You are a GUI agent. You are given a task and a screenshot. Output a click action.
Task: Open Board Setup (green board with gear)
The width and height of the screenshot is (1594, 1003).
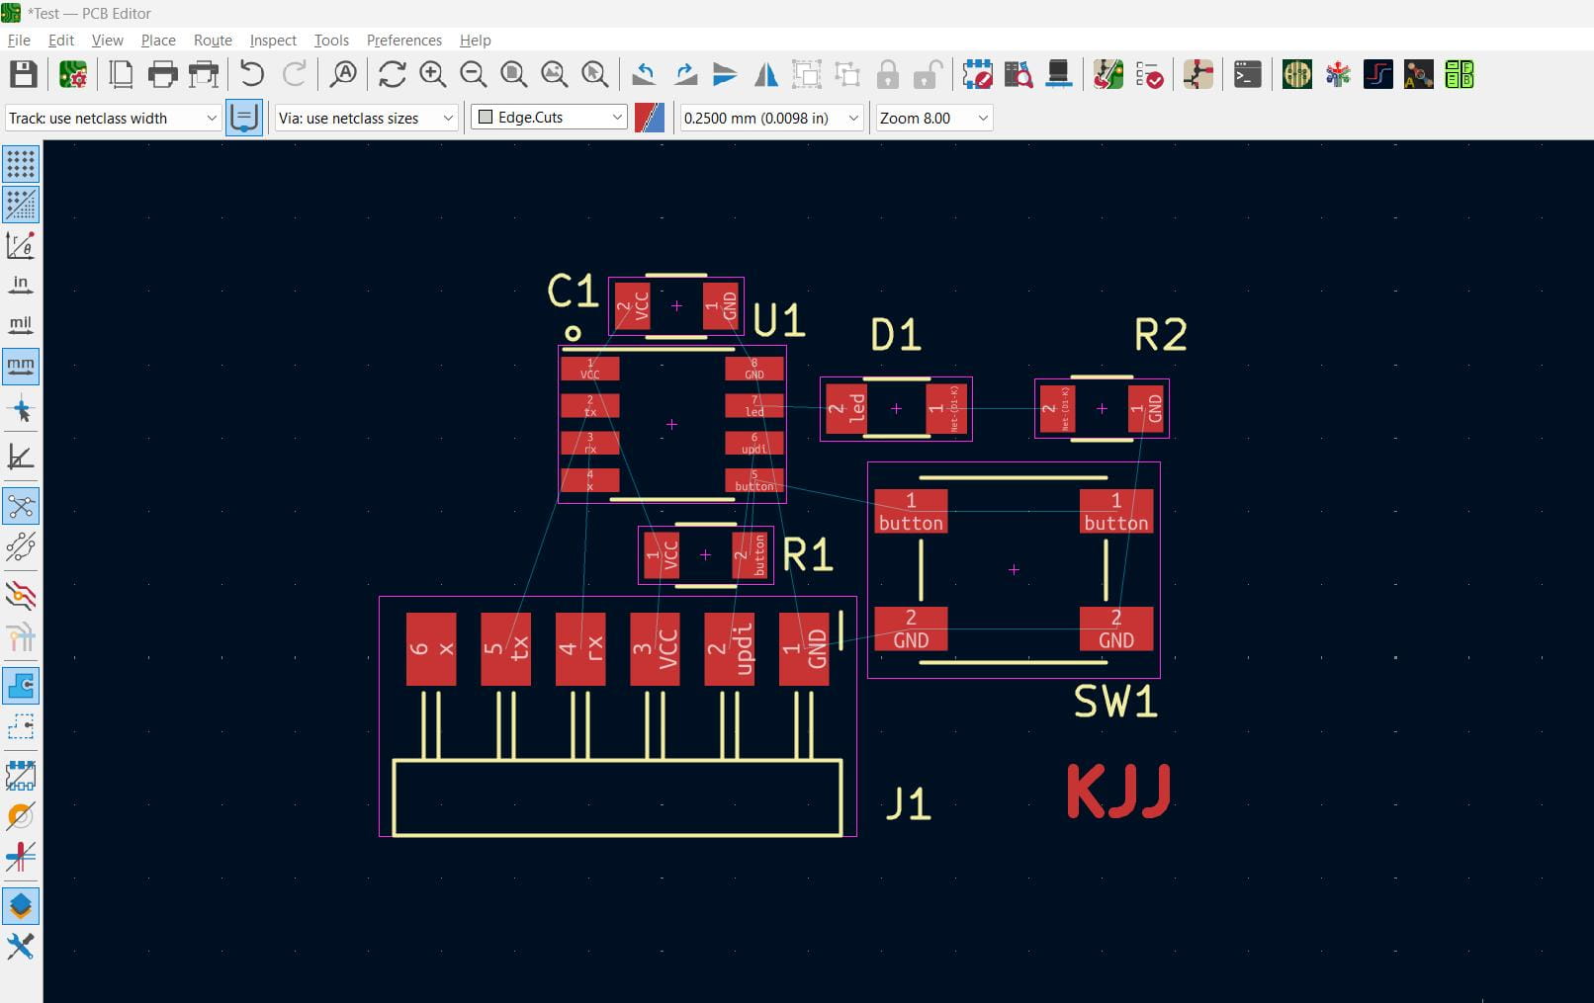click(x=73, y=74)
